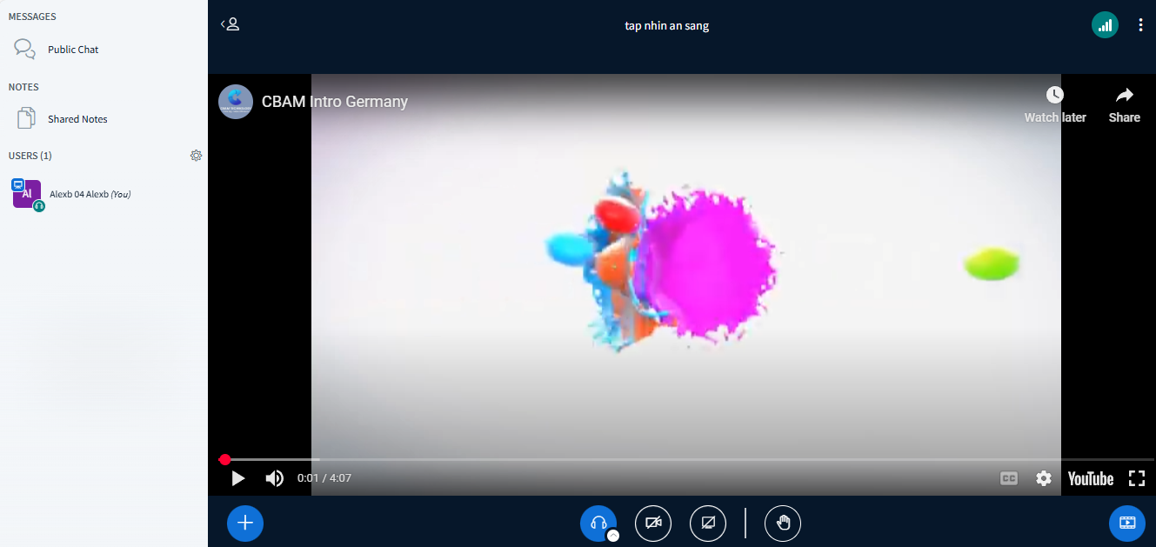
Task: Mute the video volume speaker
Action: pyautogui.click(x=275, y=478)
